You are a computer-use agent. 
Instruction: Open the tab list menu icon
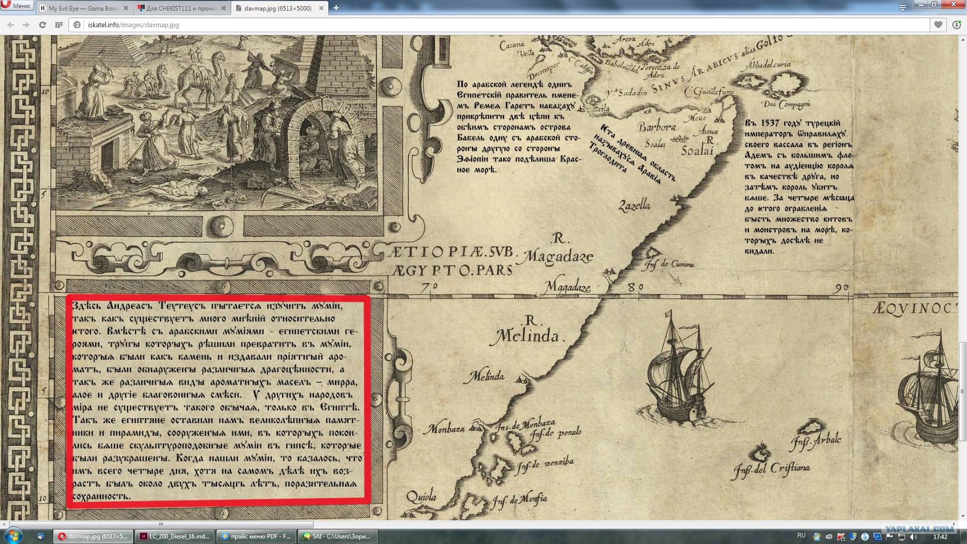(x=903, y=8)
